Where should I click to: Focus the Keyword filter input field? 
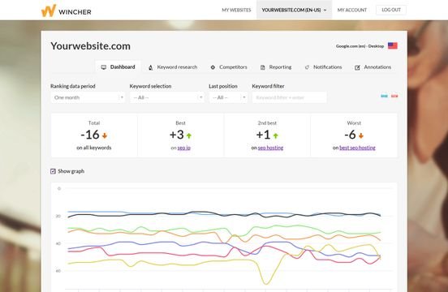[290, 97]
